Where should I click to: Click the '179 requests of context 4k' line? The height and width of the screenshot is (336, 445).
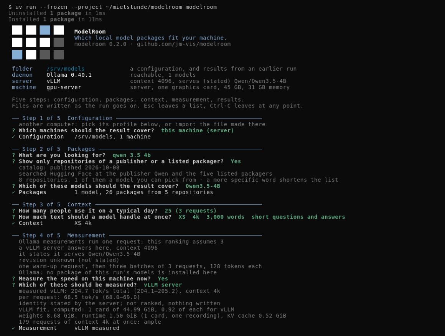coord(90,322)
